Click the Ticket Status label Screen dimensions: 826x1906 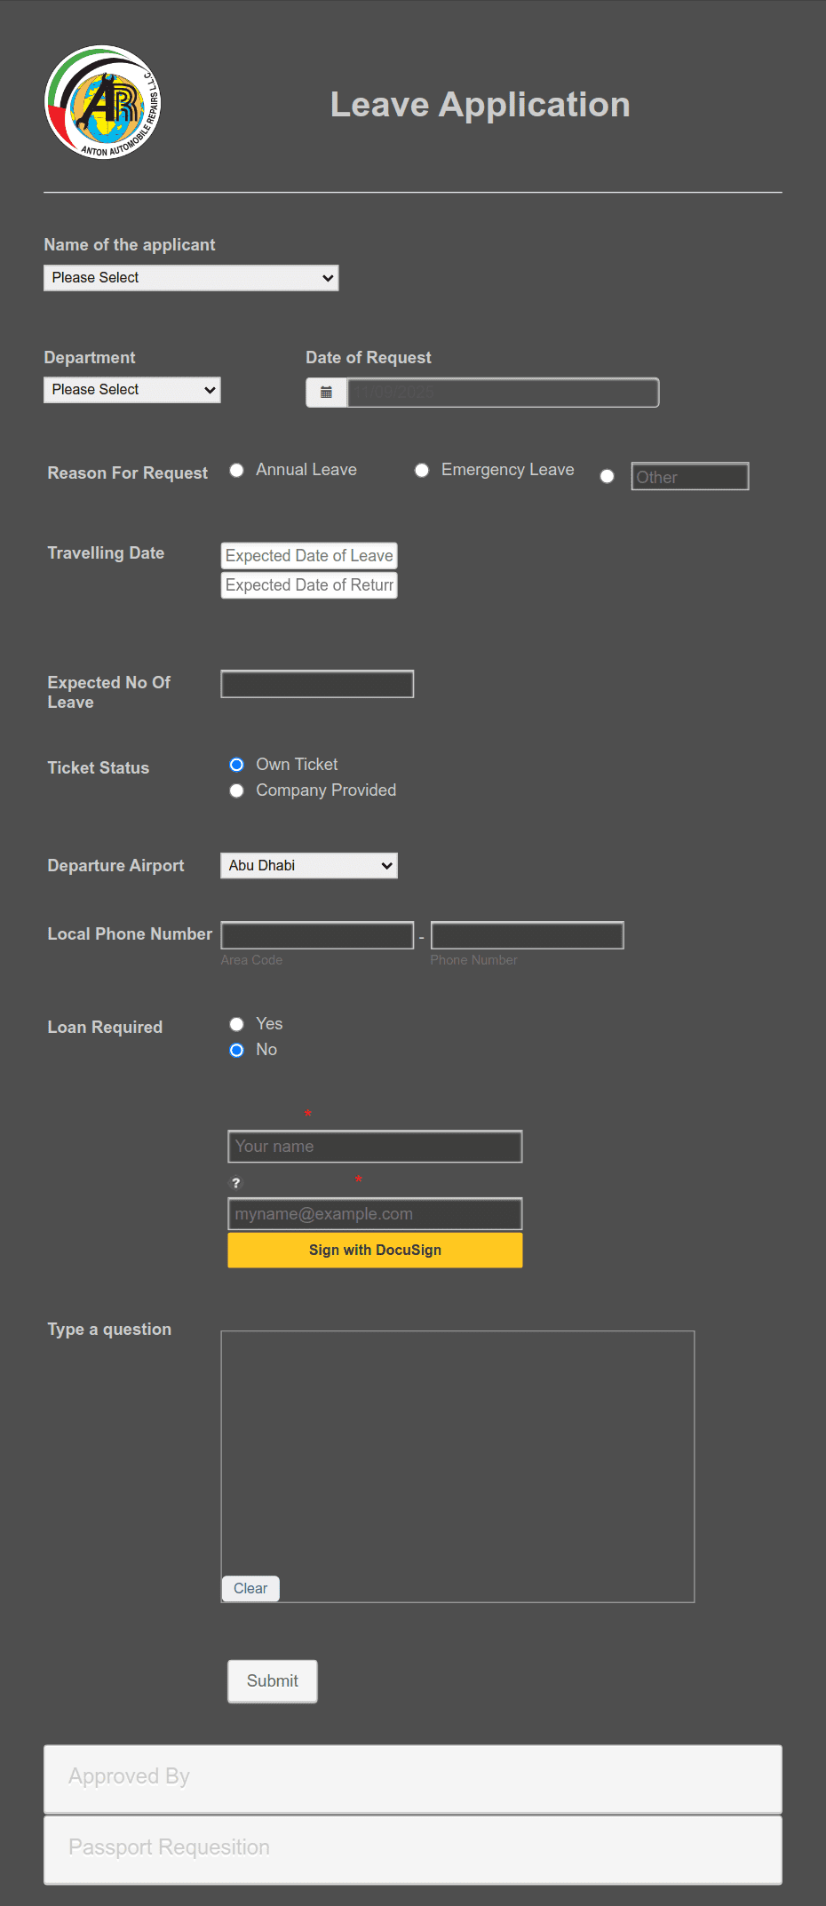(99, 768)
